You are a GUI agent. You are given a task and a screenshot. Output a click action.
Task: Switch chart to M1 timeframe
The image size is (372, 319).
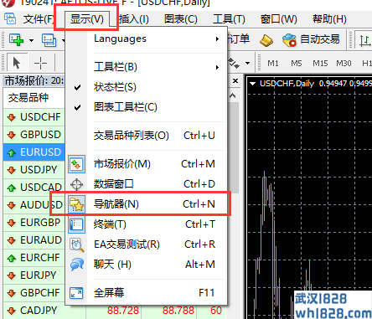coord(273,64)
